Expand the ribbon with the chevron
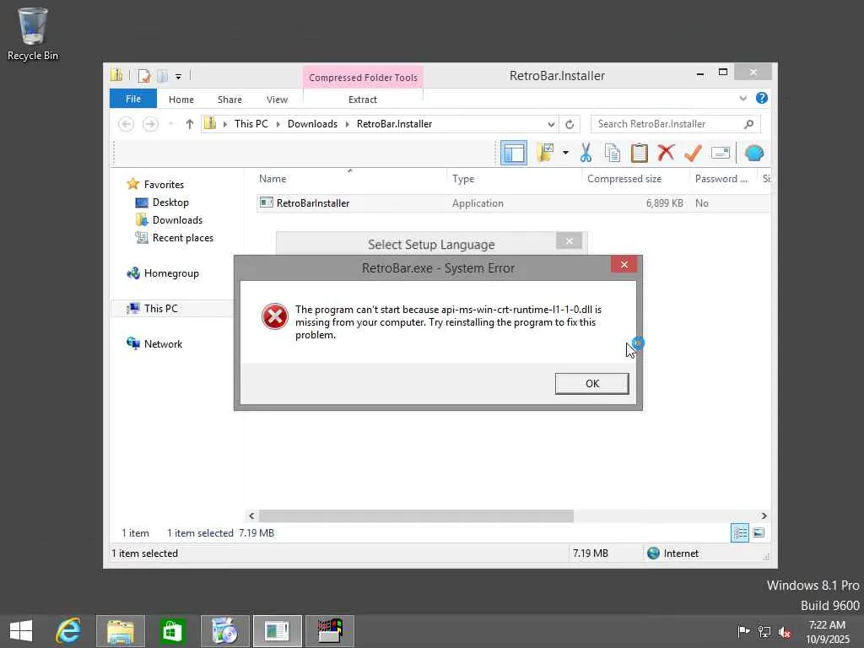Screen dimensions: 864x648 click(742, 99)
